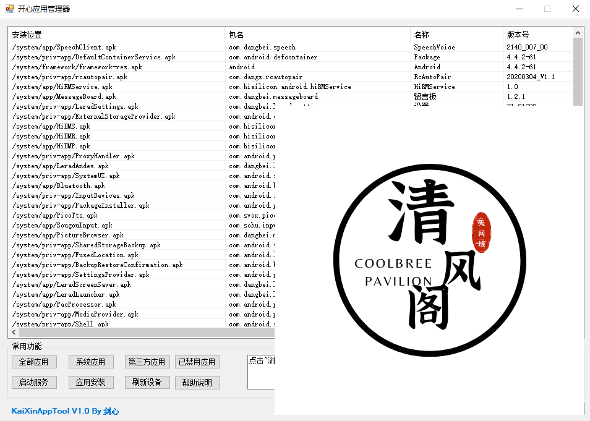The width and height of the screenshot is (590, 421).
Task: List disabled apps with 已禁用应用
Action: (x=197, y=362)
